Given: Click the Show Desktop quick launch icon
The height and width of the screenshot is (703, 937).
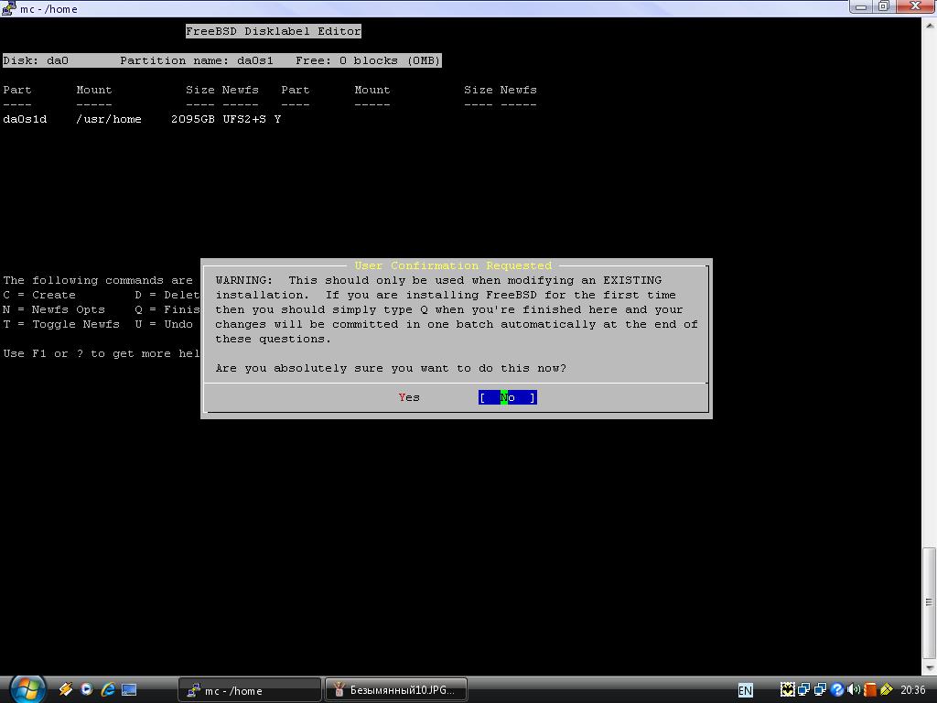Looking at the screenshot, I should pos(129,689).
